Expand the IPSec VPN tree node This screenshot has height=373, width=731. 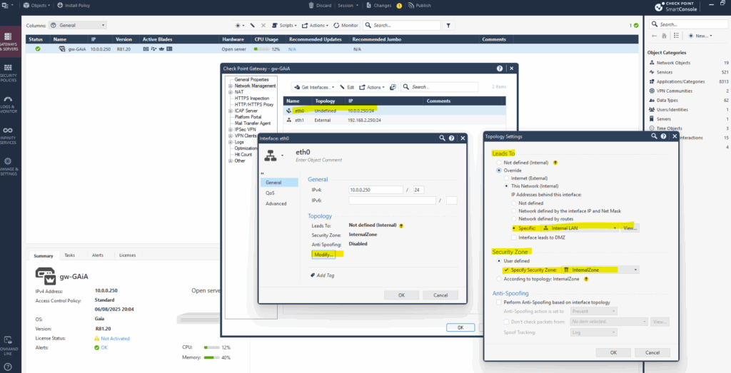tap(231, 130)
